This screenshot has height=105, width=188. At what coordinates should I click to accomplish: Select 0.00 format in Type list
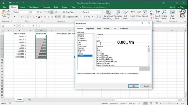(x=99, y=50)
